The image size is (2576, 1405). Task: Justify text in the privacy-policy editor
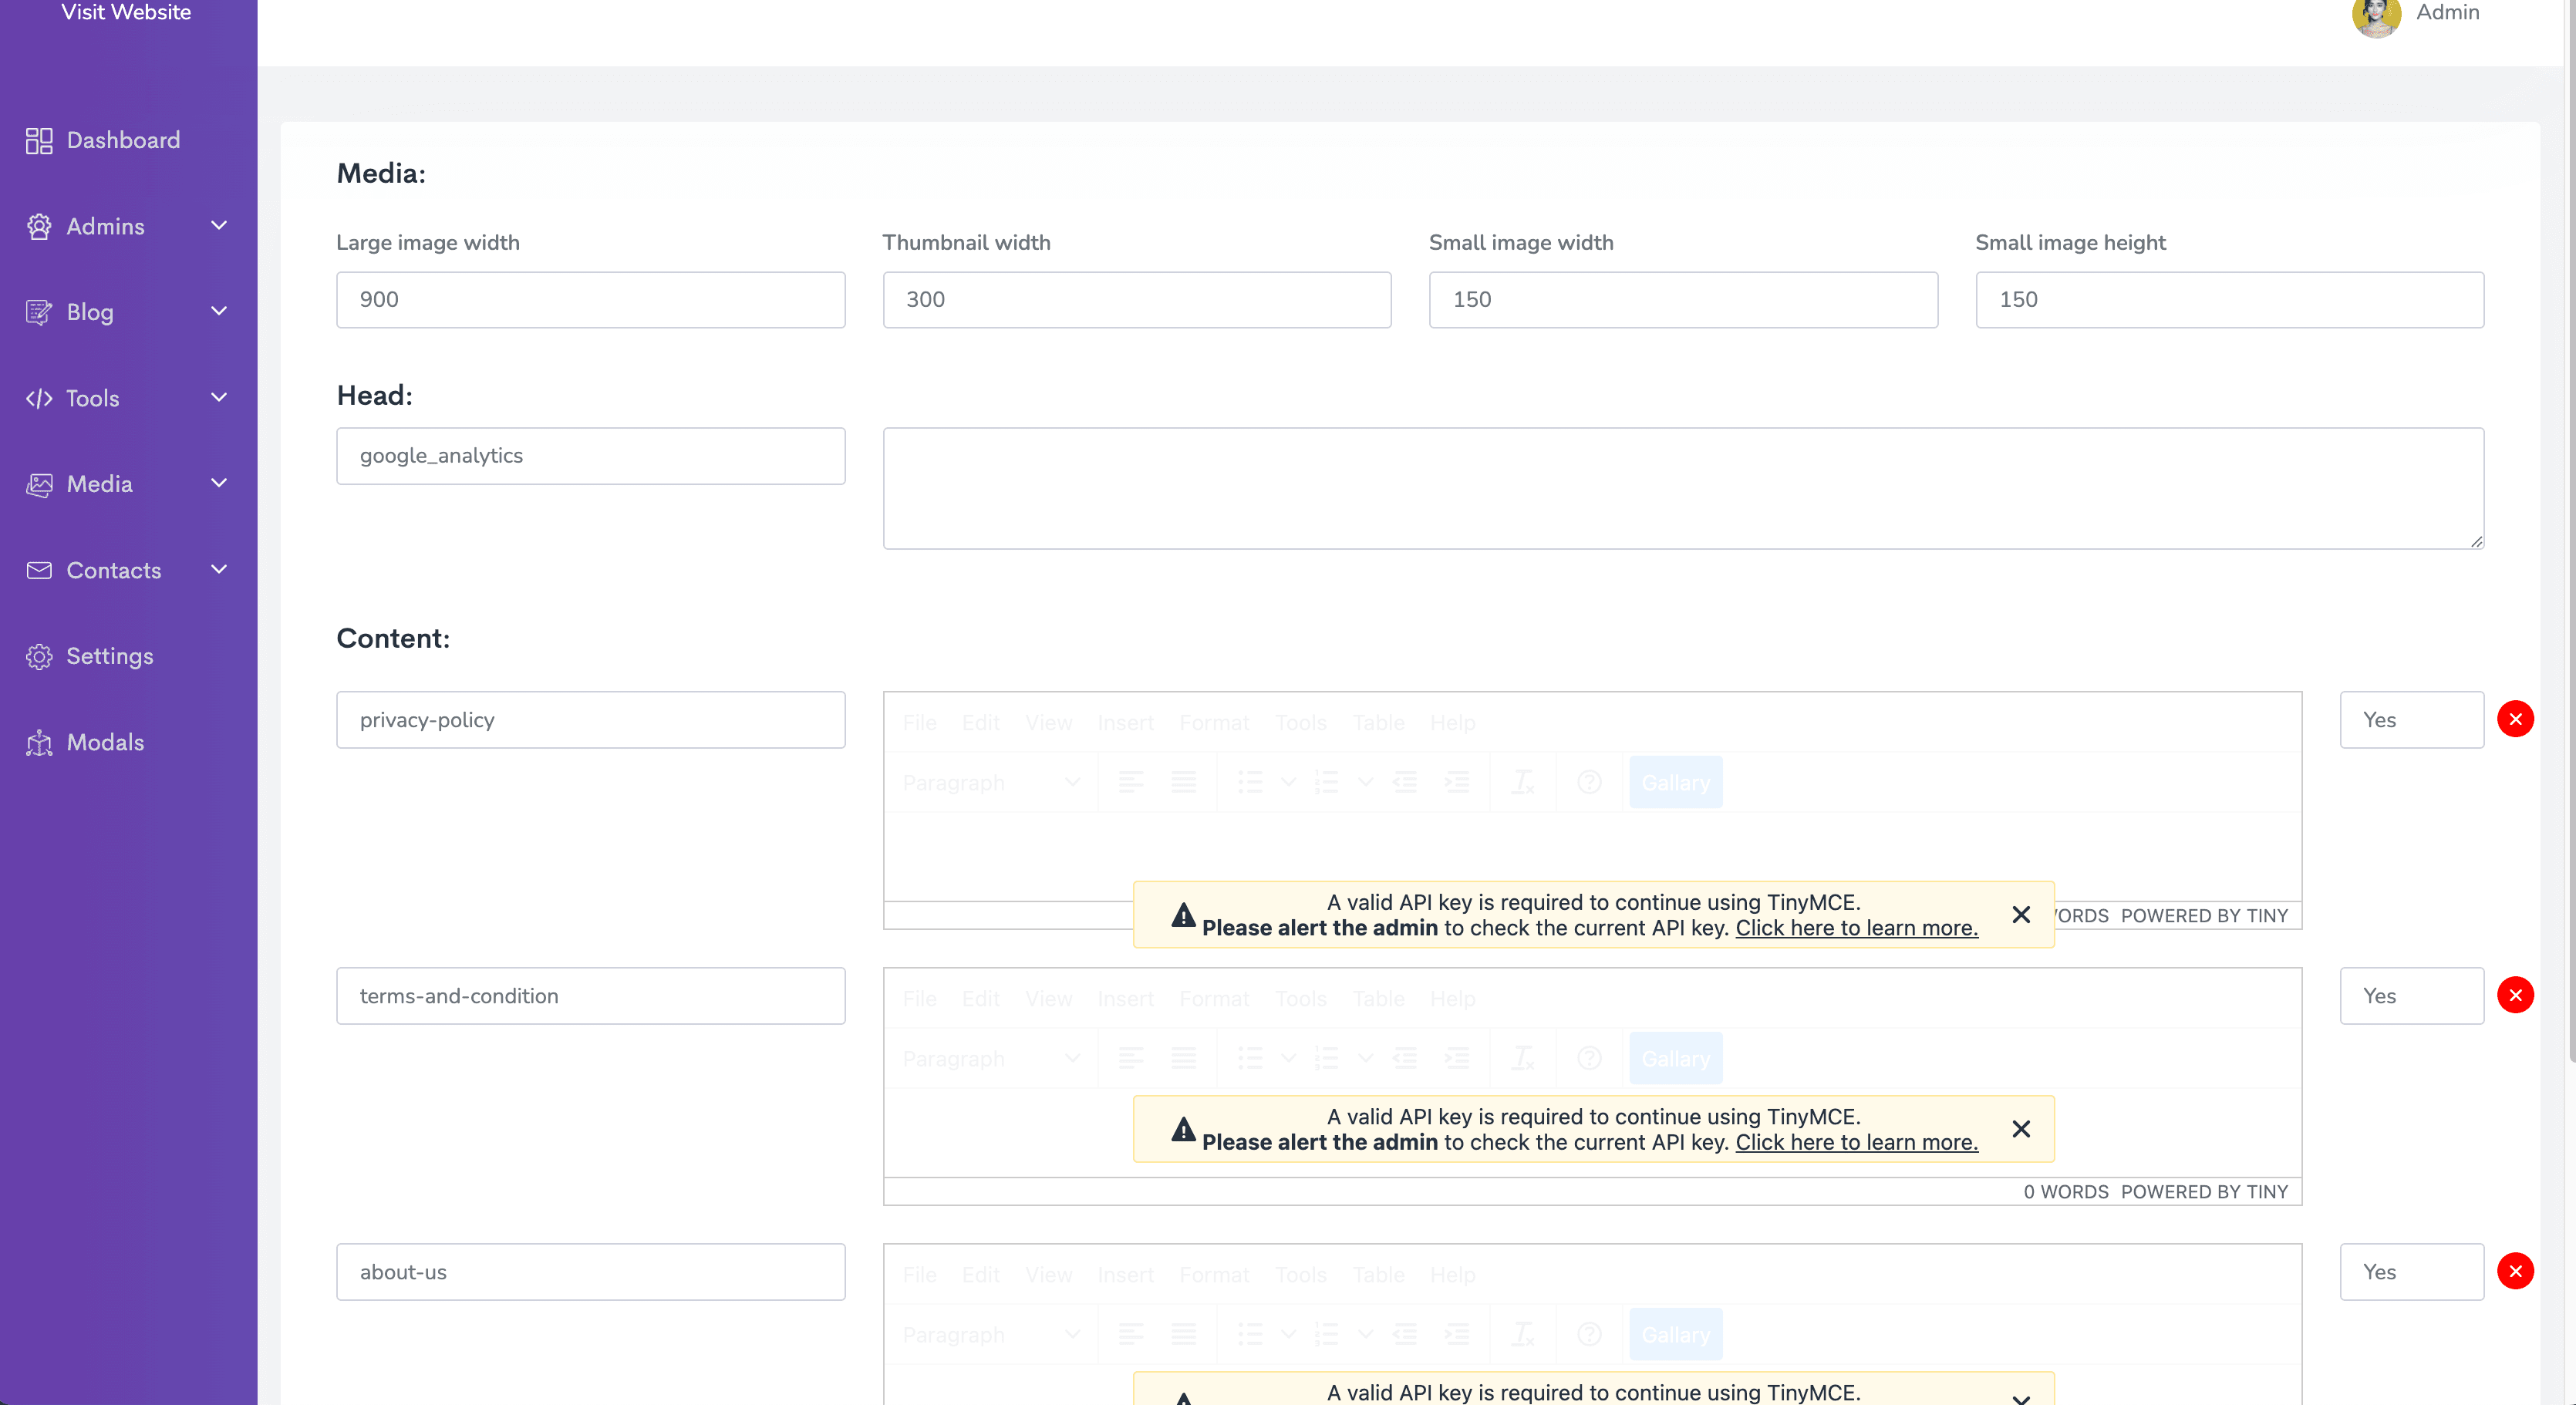point(1184,782)
